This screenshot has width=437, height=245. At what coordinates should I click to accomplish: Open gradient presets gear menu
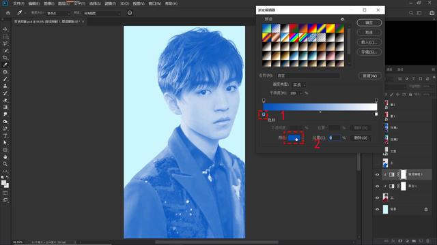[342, 19]
